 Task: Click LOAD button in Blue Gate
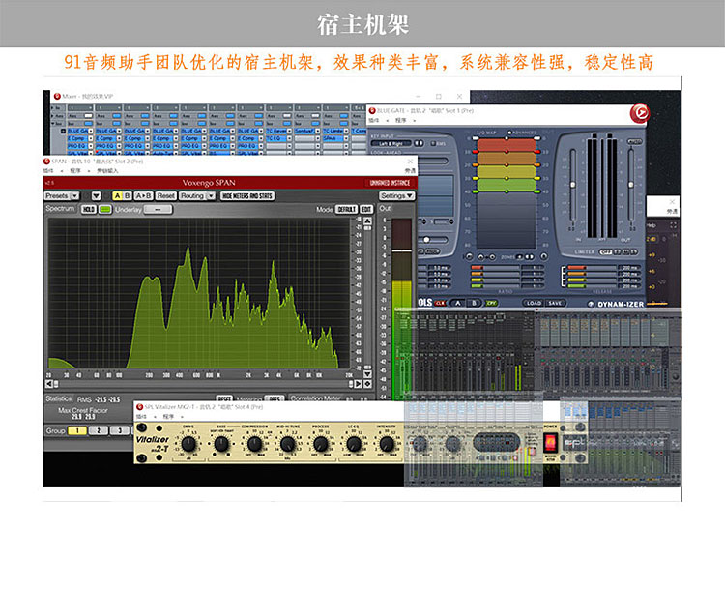[x=534, y=303]
